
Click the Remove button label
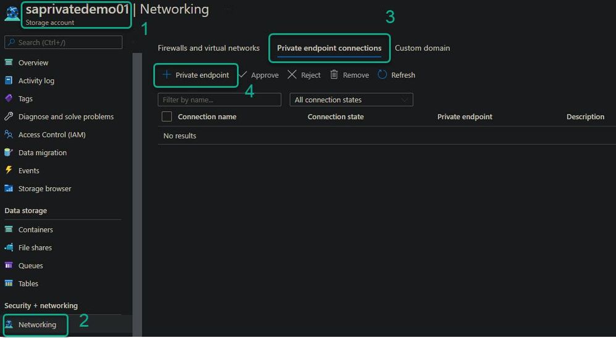[x=356, y=75]
